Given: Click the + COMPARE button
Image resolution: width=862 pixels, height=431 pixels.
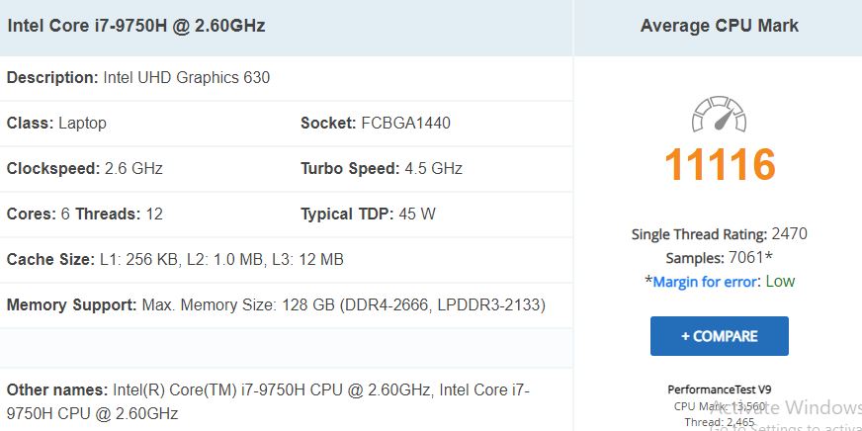Looking at the screenshot, I should pyautogui.click(x=719, y=336).
